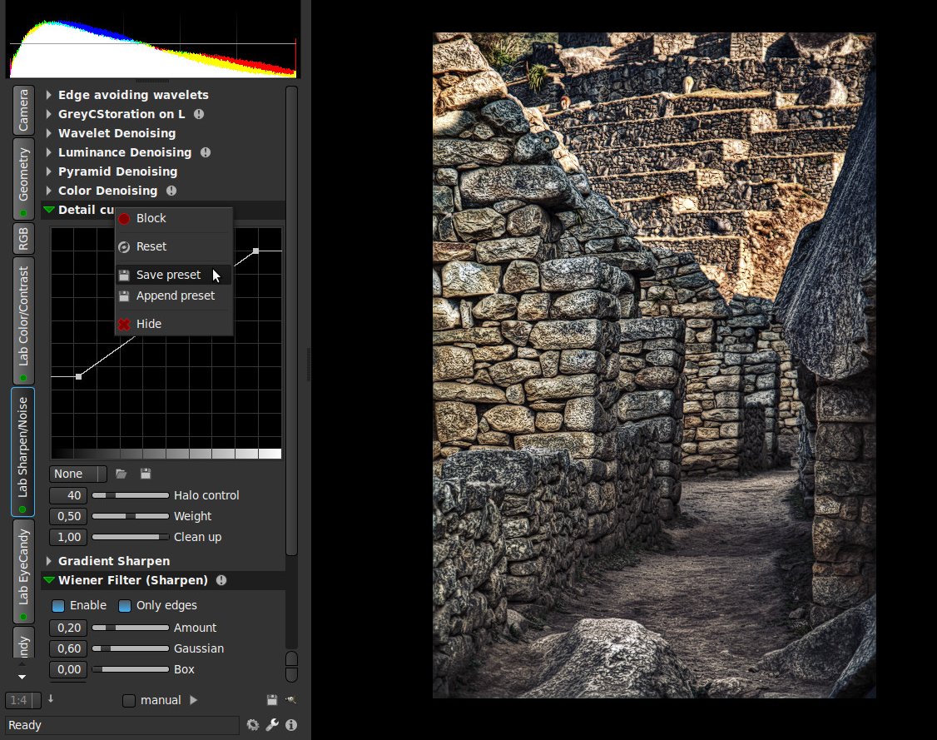The image size is (937, 740).
Task: Toggle the Enable checkbox for Wiener Filter
Action: 58,605
